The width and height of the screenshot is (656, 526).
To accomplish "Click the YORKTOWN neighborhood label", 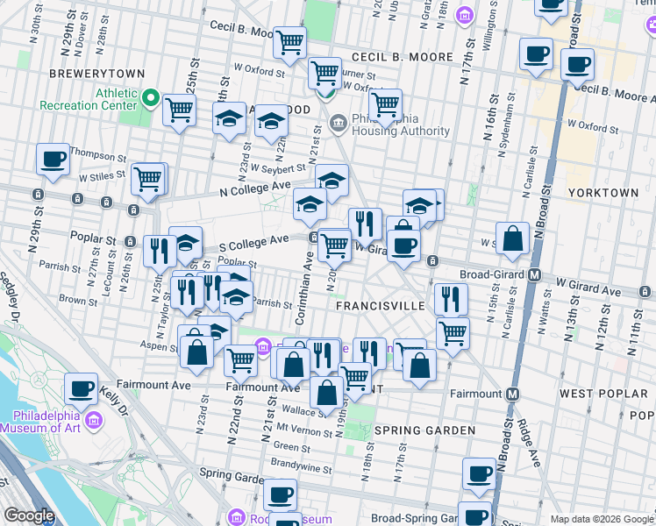I will coord(603,193).
